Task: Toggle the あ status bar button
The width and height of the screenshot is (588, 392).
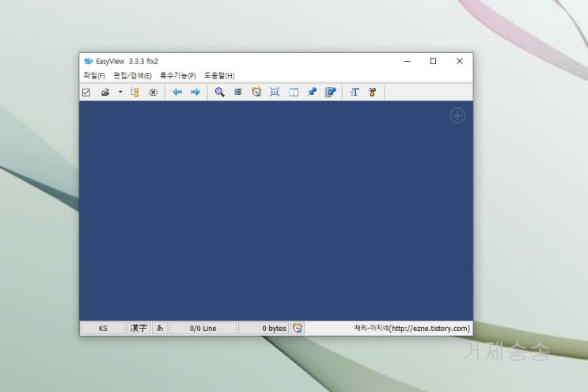Action: [160, 328]
